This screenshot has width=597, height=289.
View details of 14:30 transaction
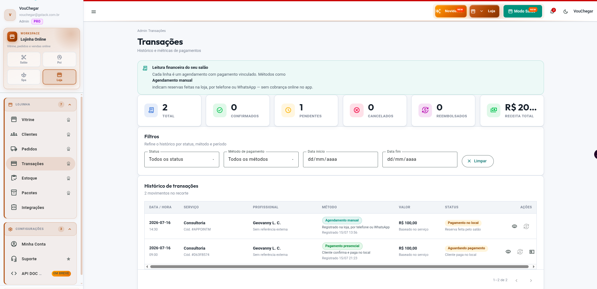click(x=514, y=226)
